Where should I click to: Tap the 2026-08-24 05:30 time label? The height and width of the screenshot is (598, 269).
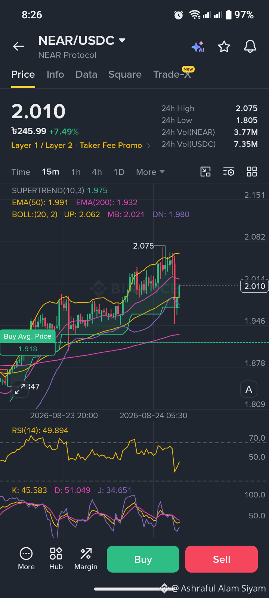[x=154, y=416]
